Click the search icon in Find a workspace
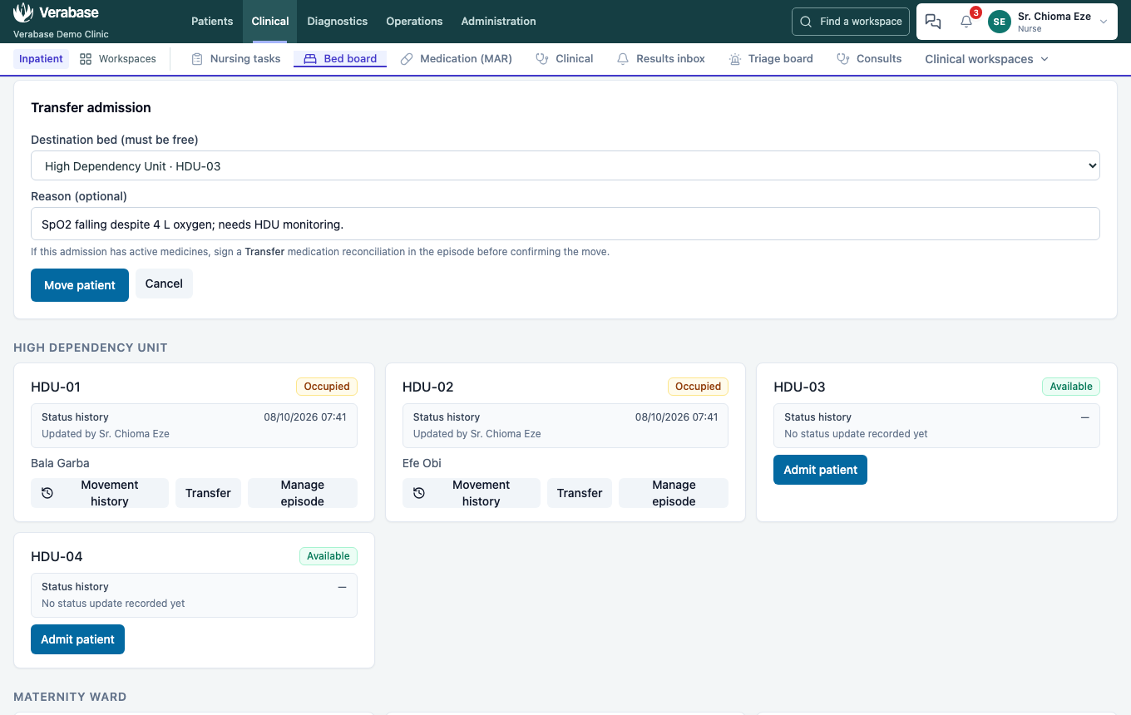 pyautogui.click(x=806, y=22)
